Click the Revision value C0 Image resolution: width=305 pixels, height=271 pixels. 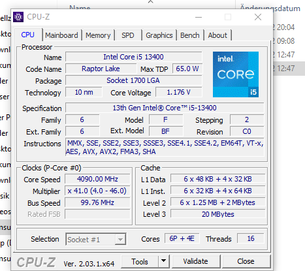click(x=247, y=131)
